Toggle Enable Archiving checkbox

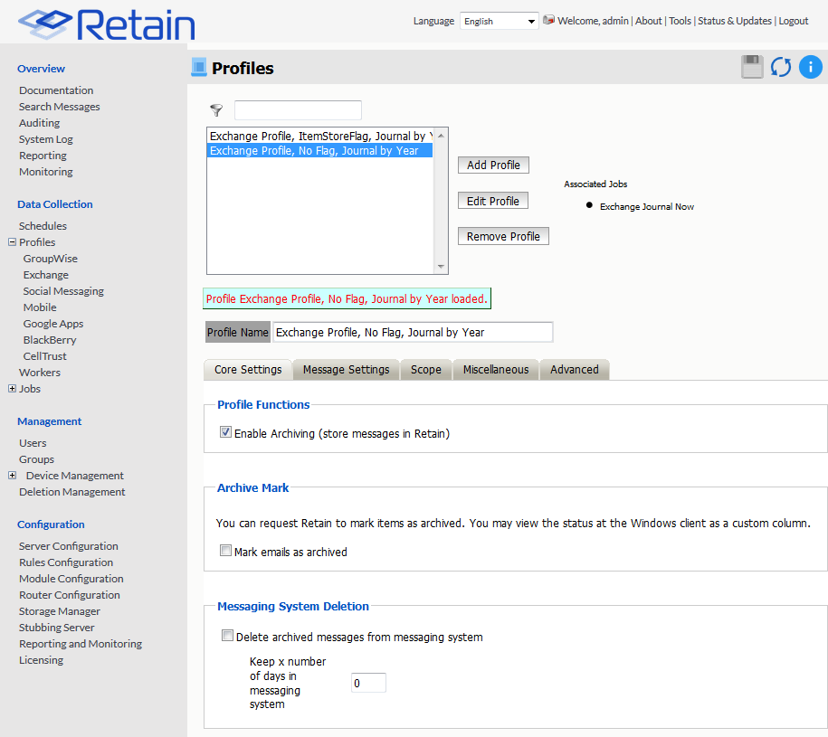click(x=225, y=432)
